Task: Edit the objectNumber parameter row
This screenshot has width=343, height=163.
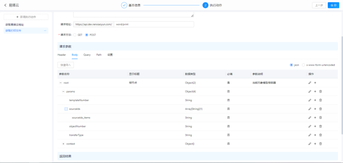Action: click(x=310, y=126)
